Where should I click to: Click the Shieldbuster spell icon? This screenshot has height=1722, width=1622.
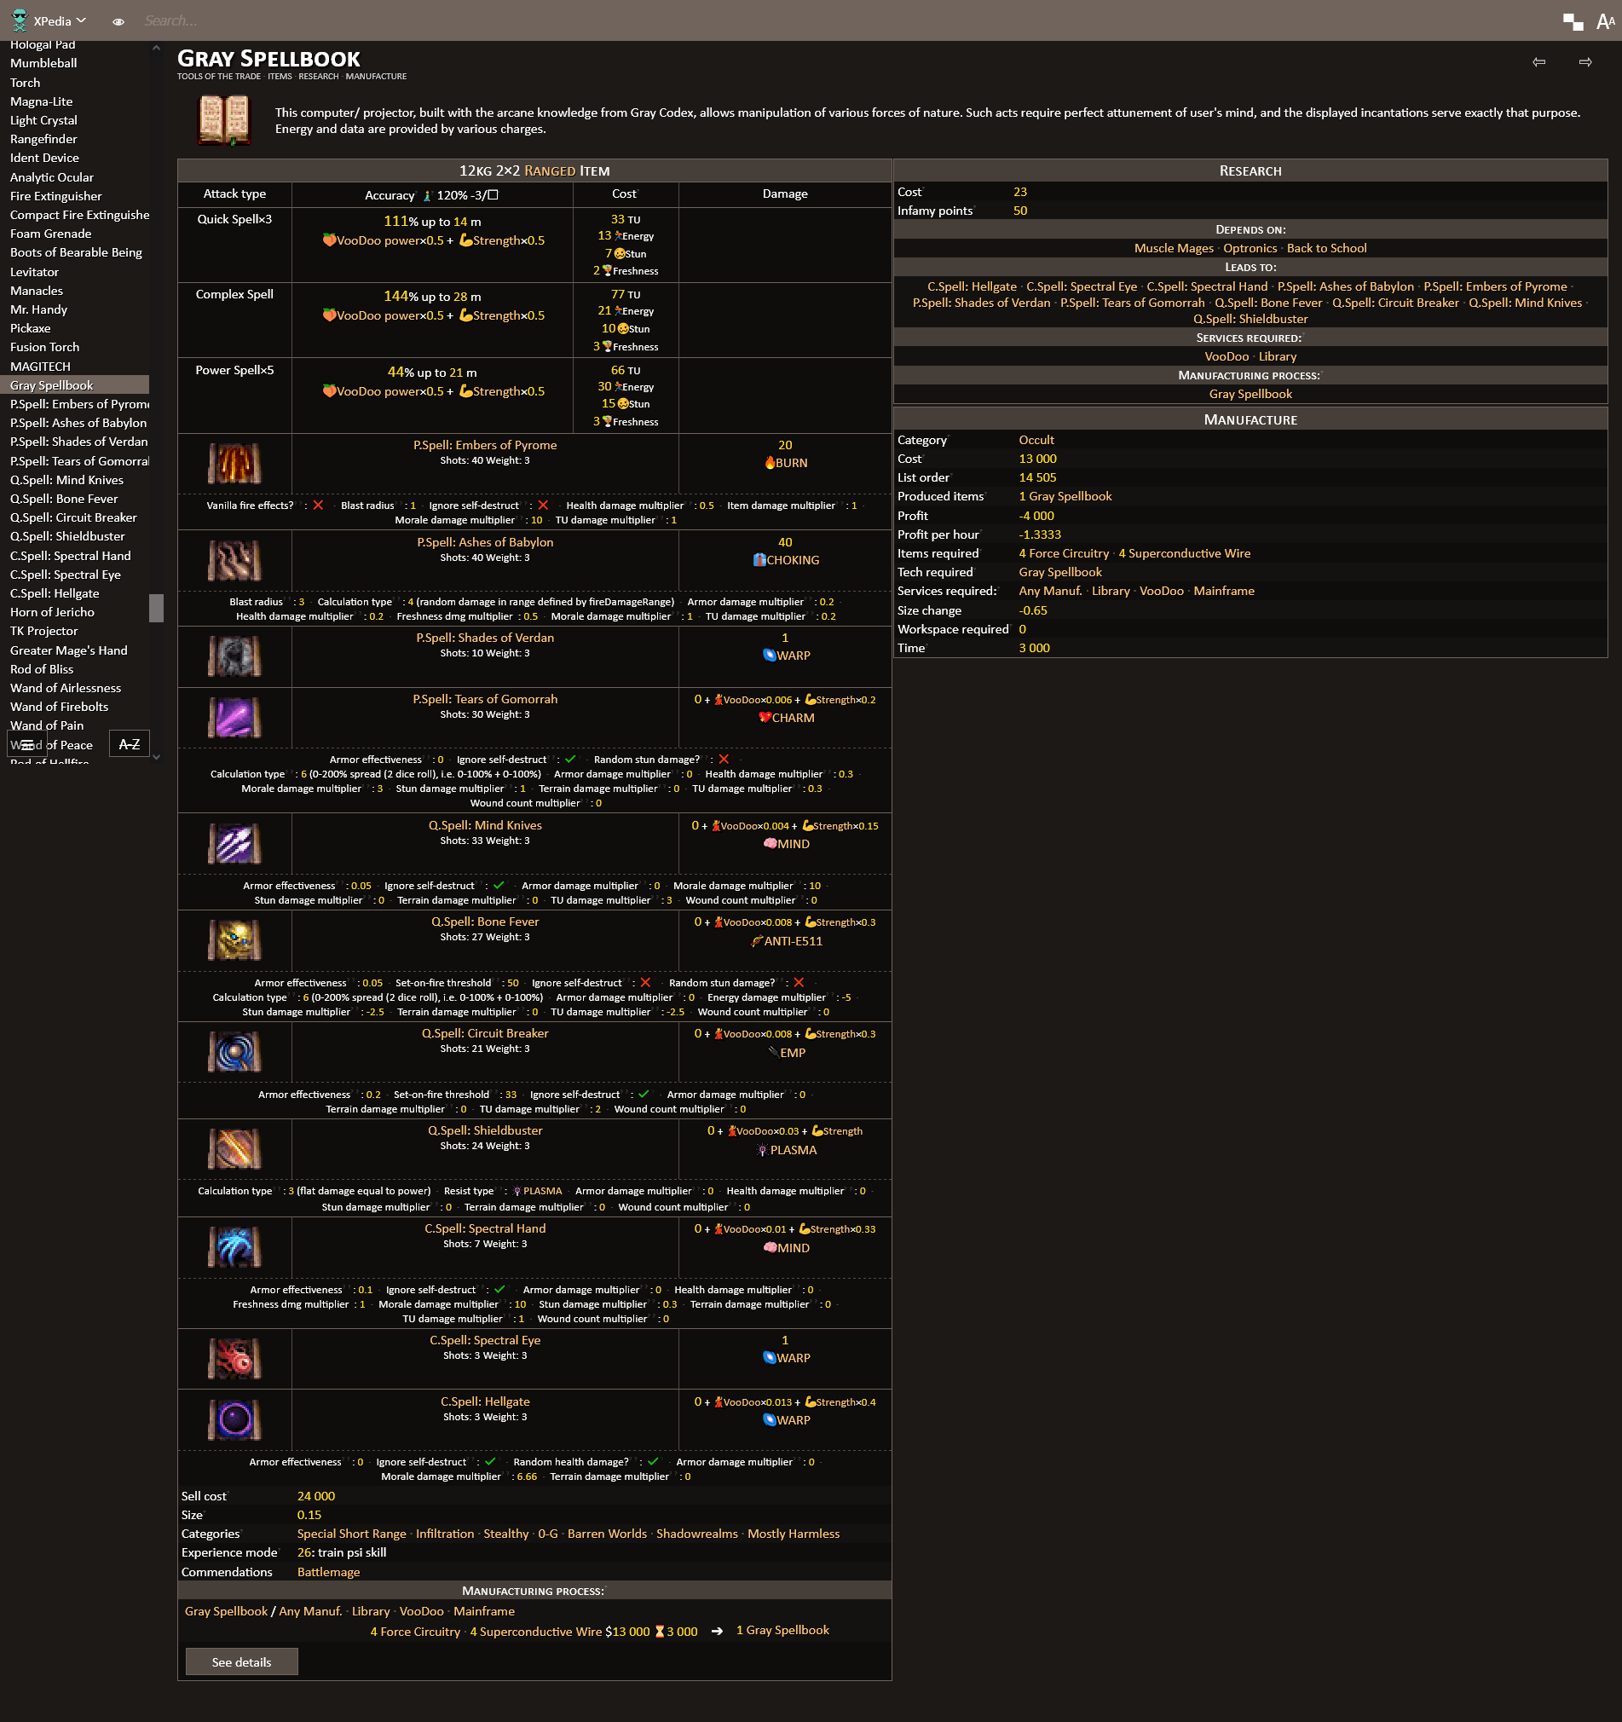234,1149
